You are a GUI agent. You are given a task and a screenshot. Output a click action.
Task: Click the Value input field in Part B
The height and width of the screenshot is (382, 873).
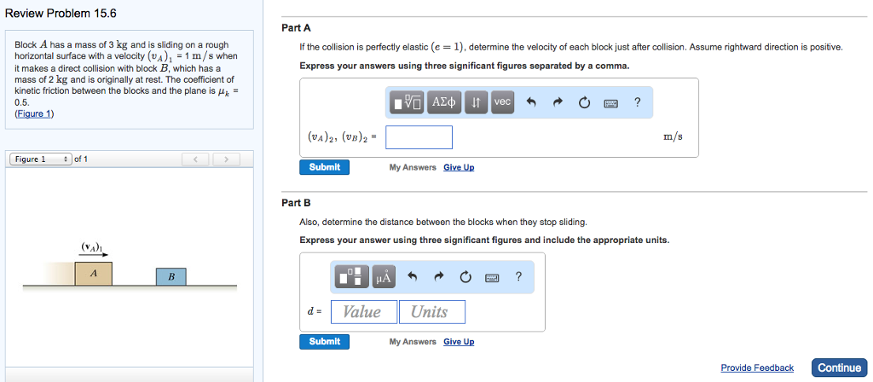click(363, 312)
